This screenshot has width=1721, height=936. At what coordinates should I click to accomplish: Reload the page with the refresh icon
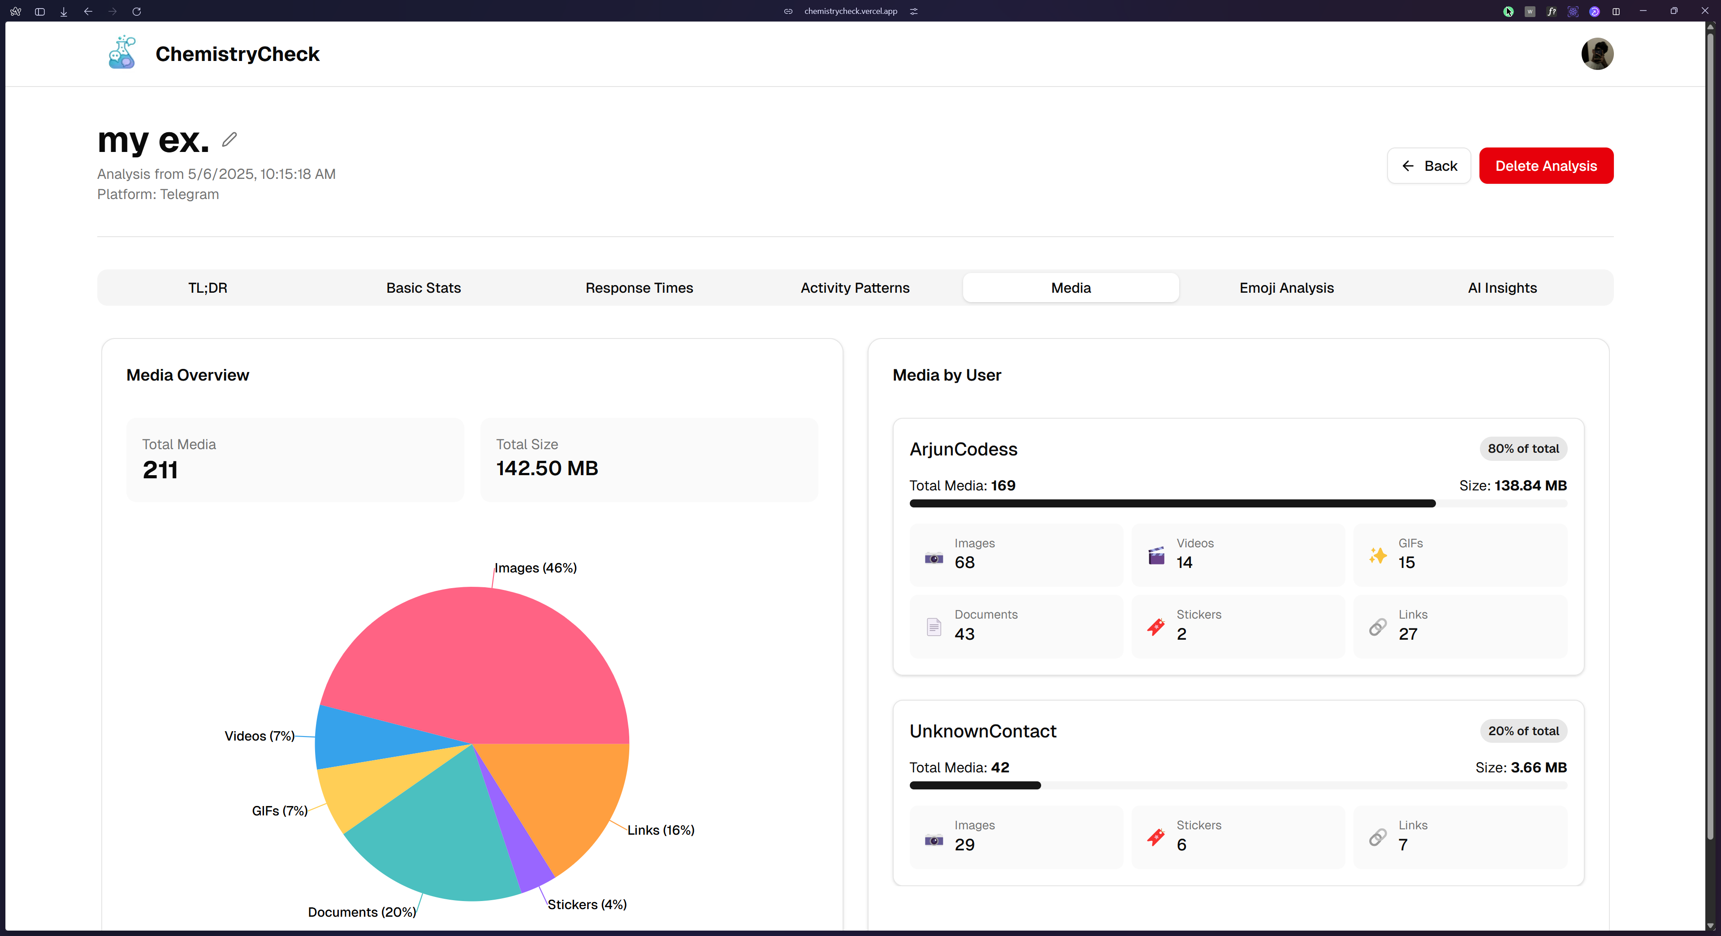coord(136,11)
